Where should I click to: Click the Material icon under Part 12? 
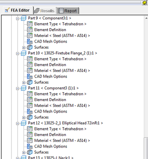[30, 141]
